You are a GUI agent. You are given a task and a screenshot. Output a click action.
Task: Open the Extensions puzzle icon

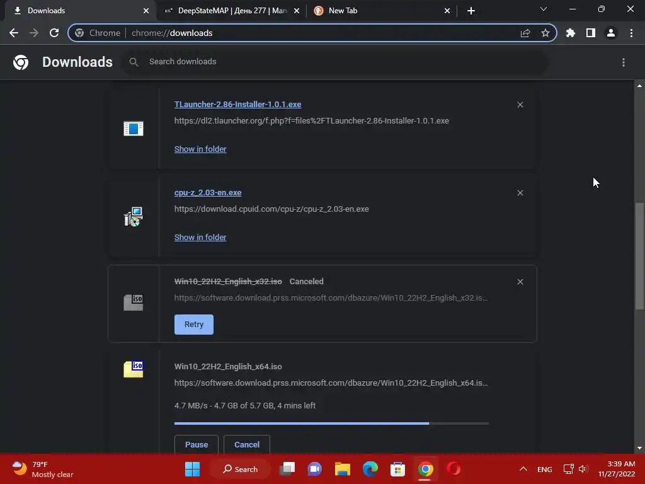[571, 33]
